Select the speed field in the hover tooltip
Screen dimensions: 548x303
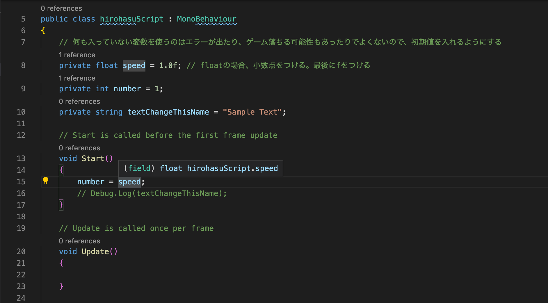[268, 168]
